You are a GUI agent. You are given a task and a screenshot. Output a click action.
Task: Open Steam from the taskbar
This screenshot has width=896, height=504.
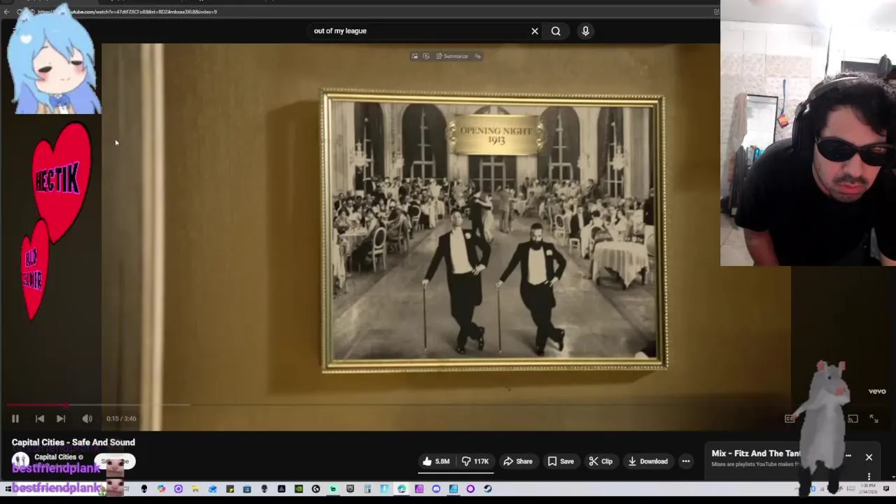487,489
